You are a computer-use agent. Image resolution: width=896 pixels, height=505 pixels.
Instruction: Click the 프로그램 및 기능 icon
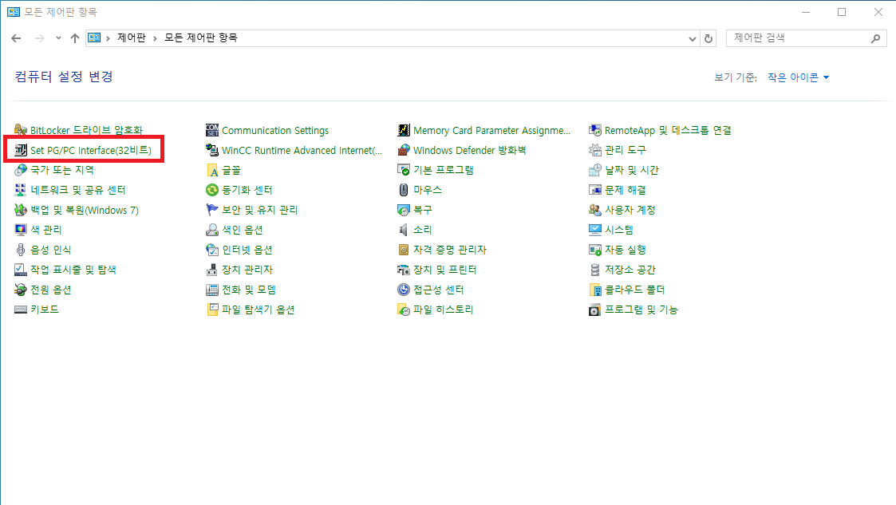[x=595, y=310]
